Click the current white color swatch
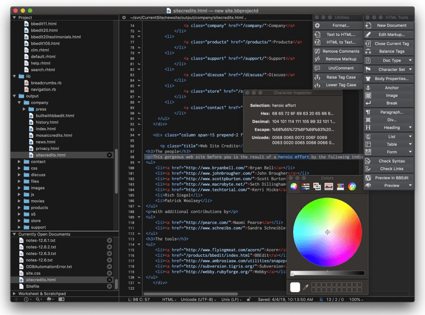Image resolution: width=425 pixels, height=315 pixels. pos(295,287)
